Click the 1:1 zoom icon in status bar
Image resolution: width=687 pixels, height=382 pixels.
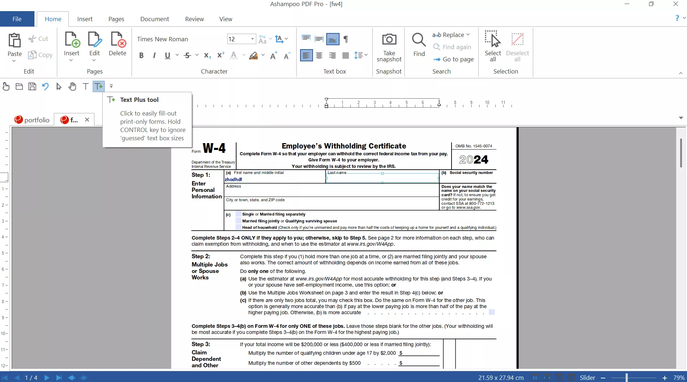(x=534, y=378)
